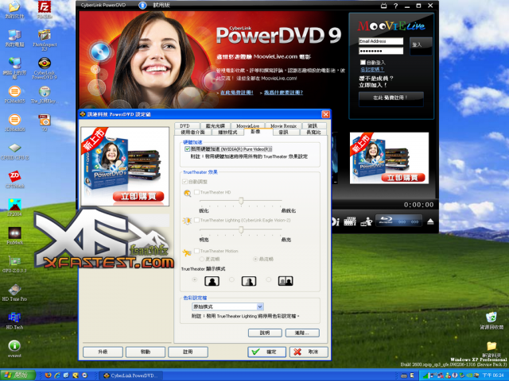Click the Blu-ray disc source display
This screenshot has height=381, width=509.
399,221
